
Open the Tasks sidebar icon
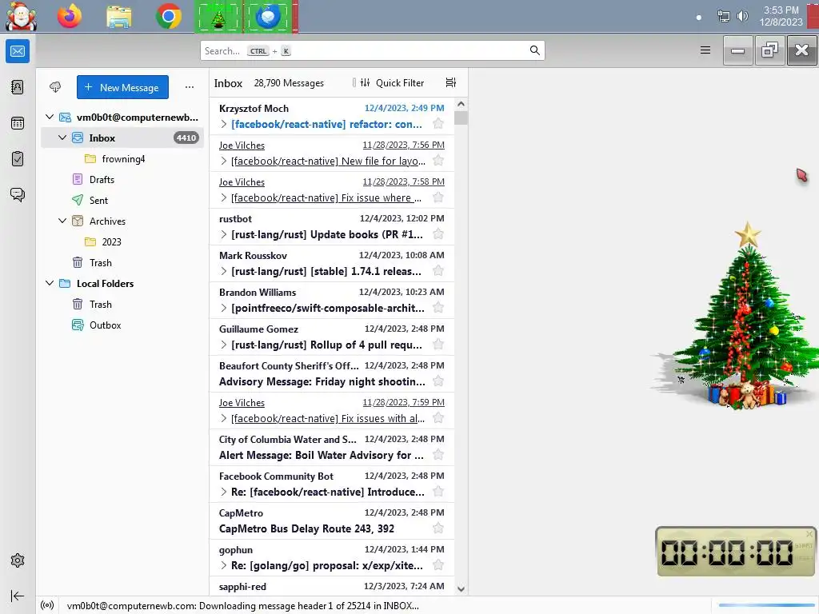(18, 159)
